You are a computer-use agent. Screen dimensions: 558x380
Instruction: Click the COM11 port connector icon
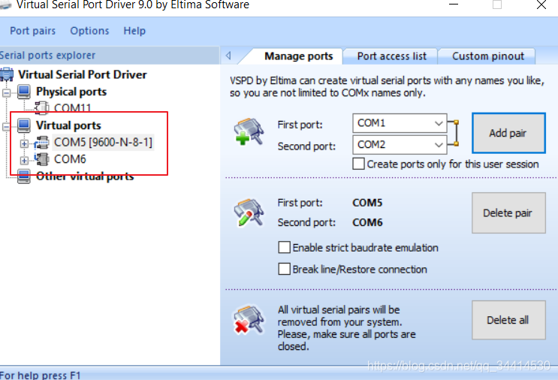[41, 108]
